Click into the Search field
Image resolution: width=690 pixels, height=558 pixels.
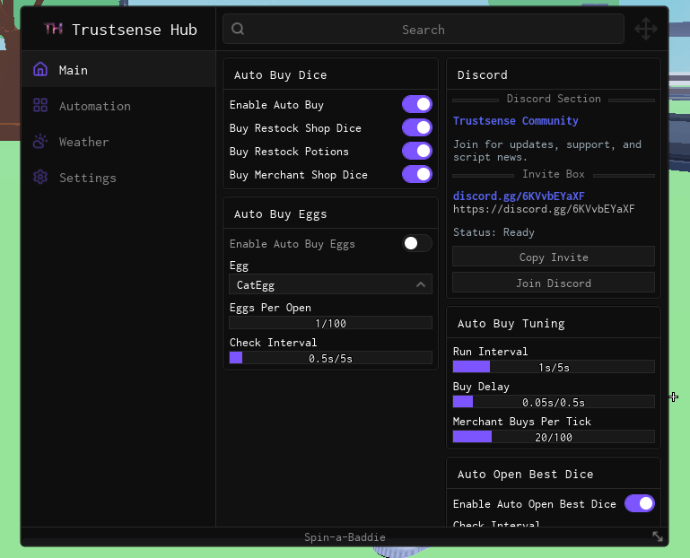click(424, 29)
